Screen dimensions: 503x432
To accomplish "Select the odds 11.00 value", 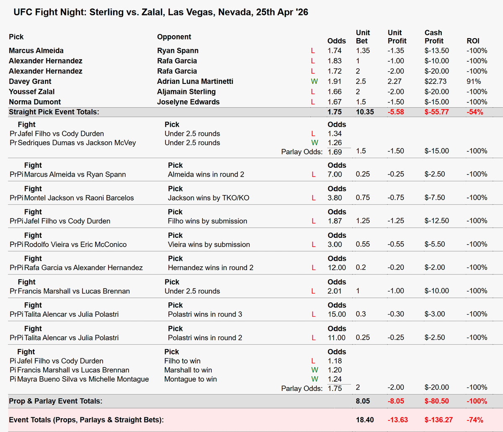I will click(x=337, y=338).
